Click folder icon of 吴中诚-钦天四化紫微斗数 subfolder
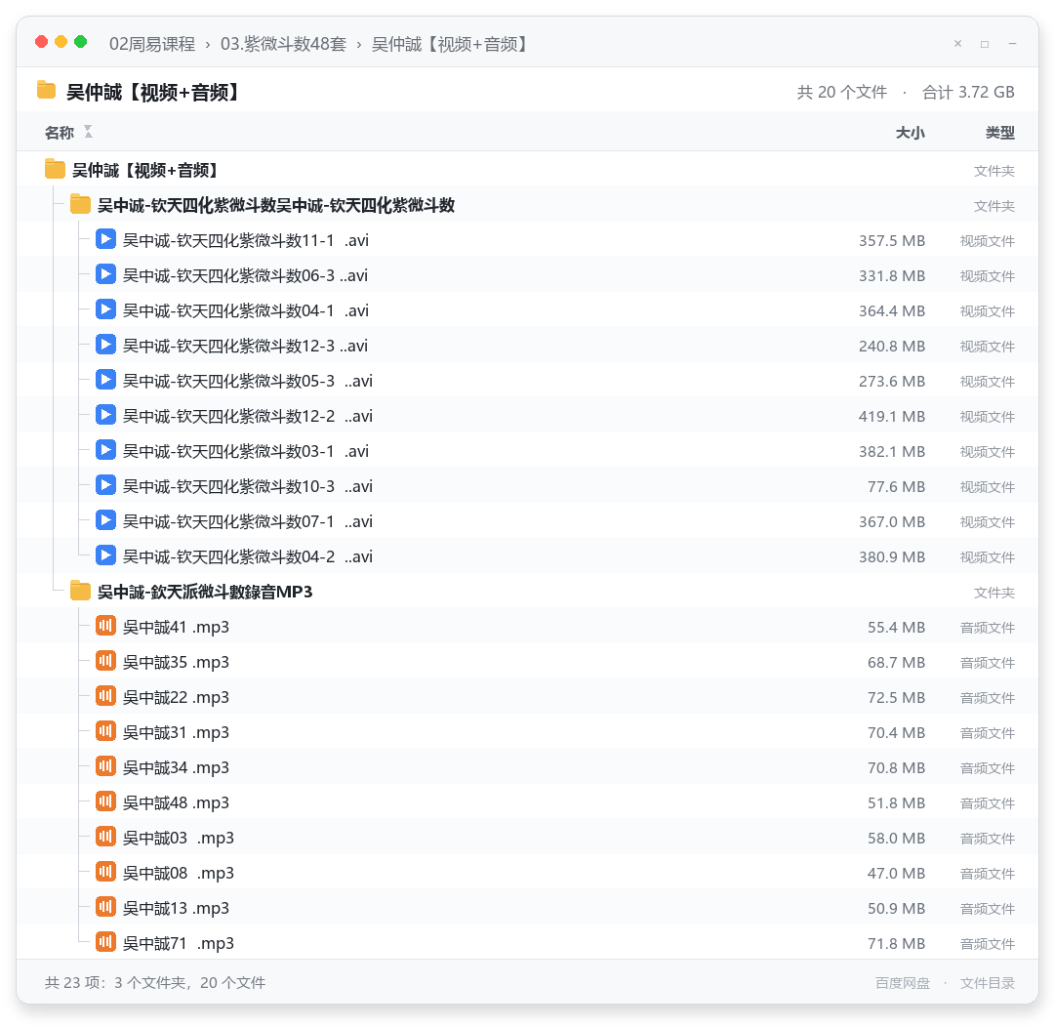Screen dimensions: 1054x1027 pos(80,204)
